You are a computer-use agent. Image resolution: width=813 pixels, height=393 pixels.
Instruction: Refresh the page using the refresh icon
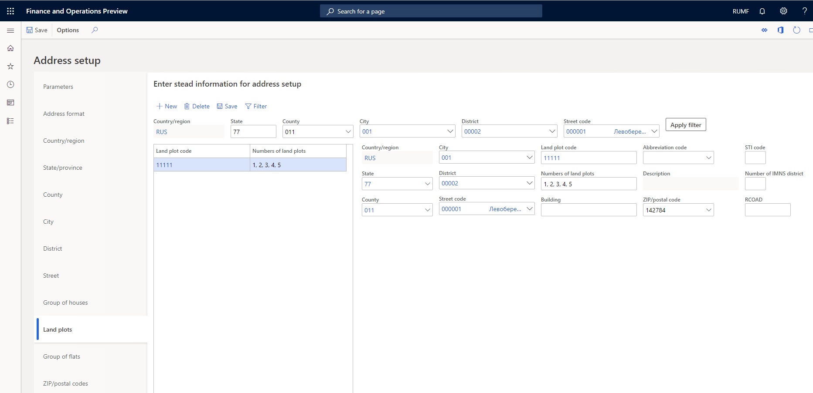pyautogui.click(x=796, y=30)
